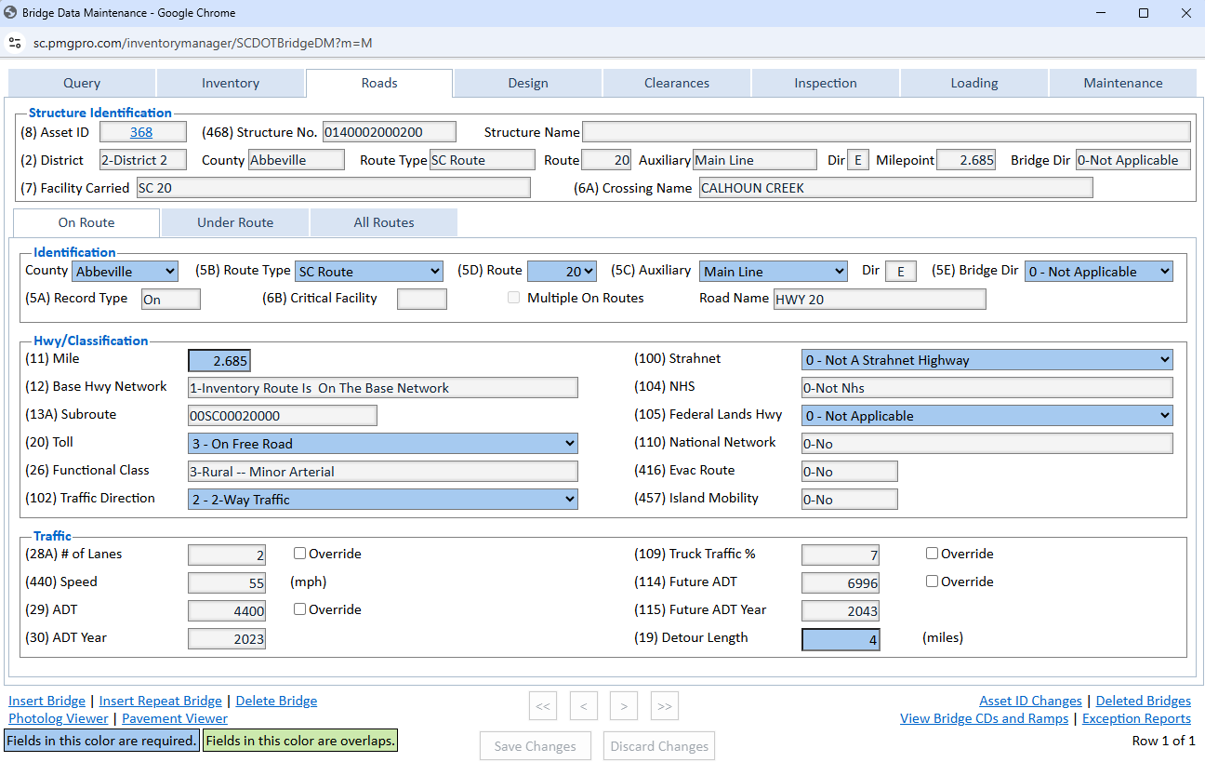Click the Detour Length input field
Screen dimensions: 1205x762
[x=840, y=639]
